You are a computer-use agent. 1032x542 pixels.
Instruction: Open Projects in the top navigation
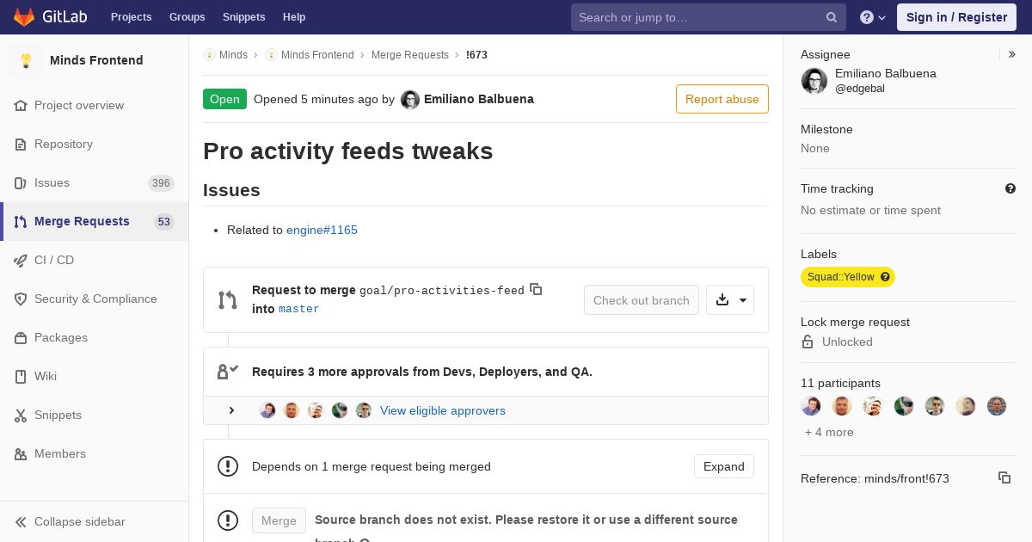(x=131, y=17)
